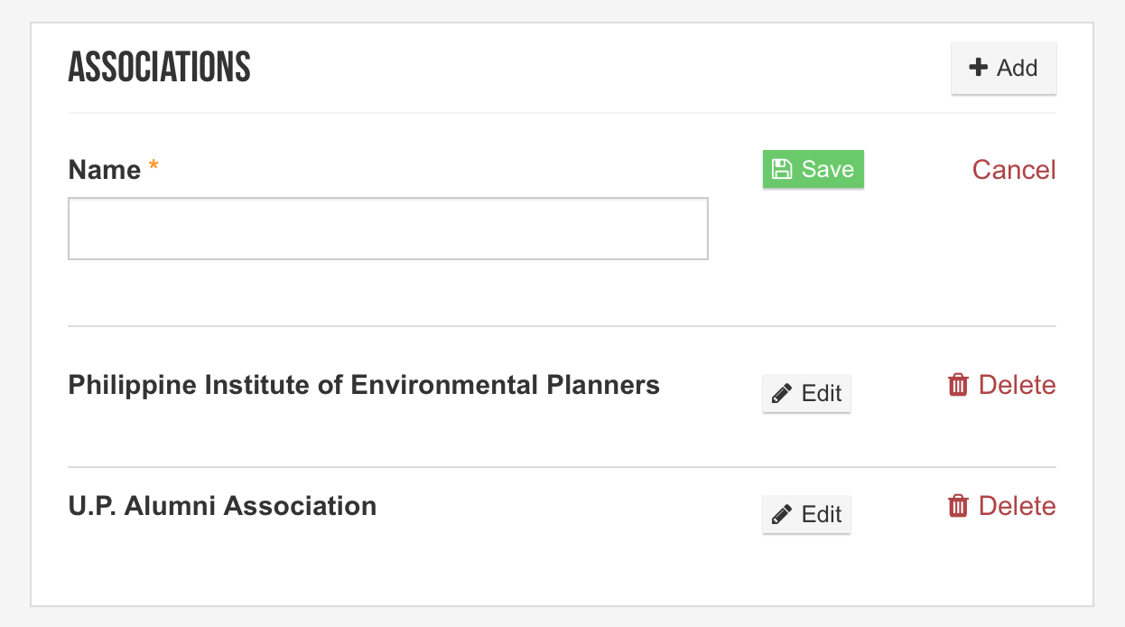
Task: Click trash icon for Philippine Institute entry
Action: point(958,385)
